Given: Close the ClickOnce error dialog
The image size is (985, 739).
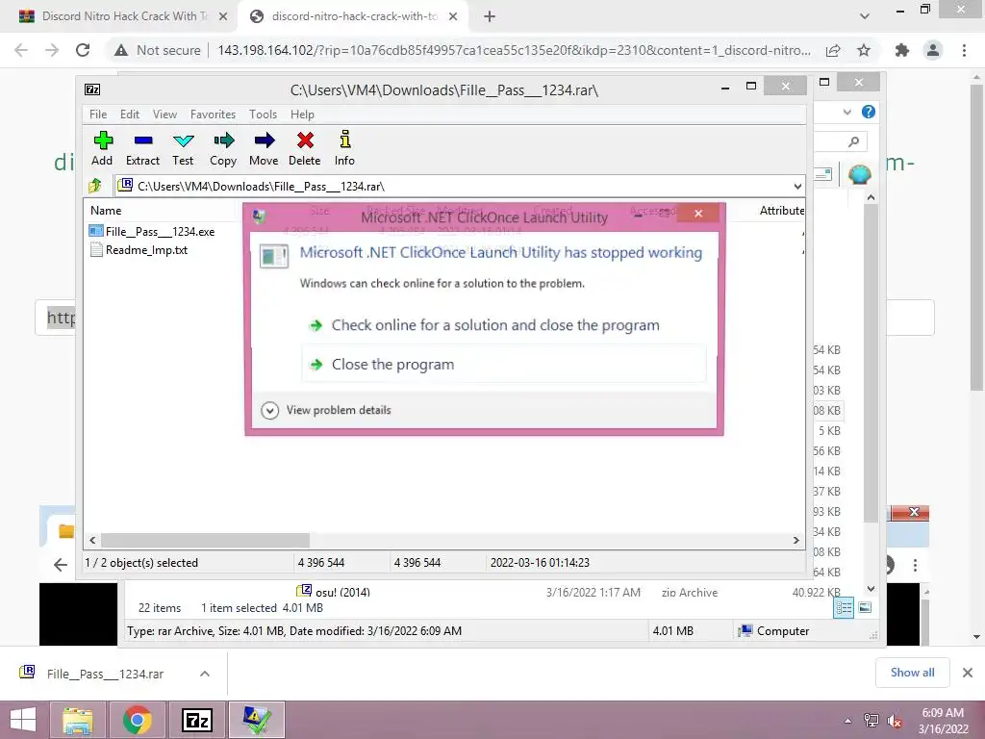Looking at the screenshot, I should click(x=698, y=214).
